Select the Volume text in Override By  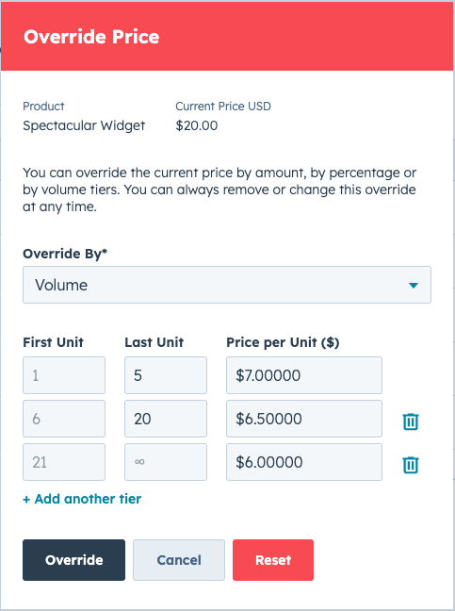click(x=61, y=285)
